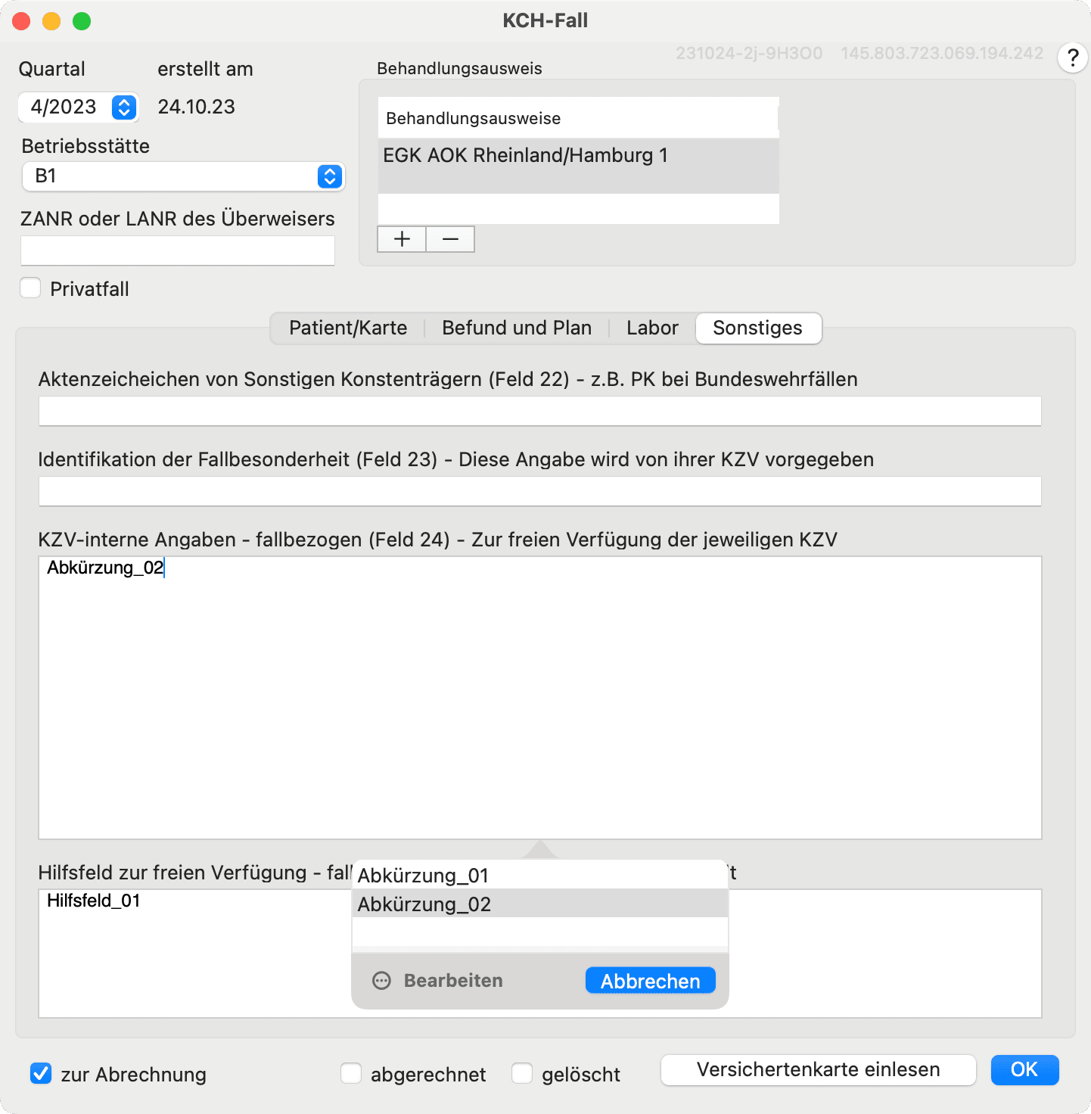Switch to the Patient/Karte tab
Screen dimensions: 1091x1114
348,328
